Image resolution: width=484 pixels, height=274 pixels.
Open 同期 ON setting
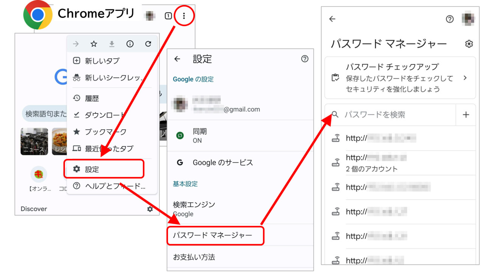(x=240, y=136)
